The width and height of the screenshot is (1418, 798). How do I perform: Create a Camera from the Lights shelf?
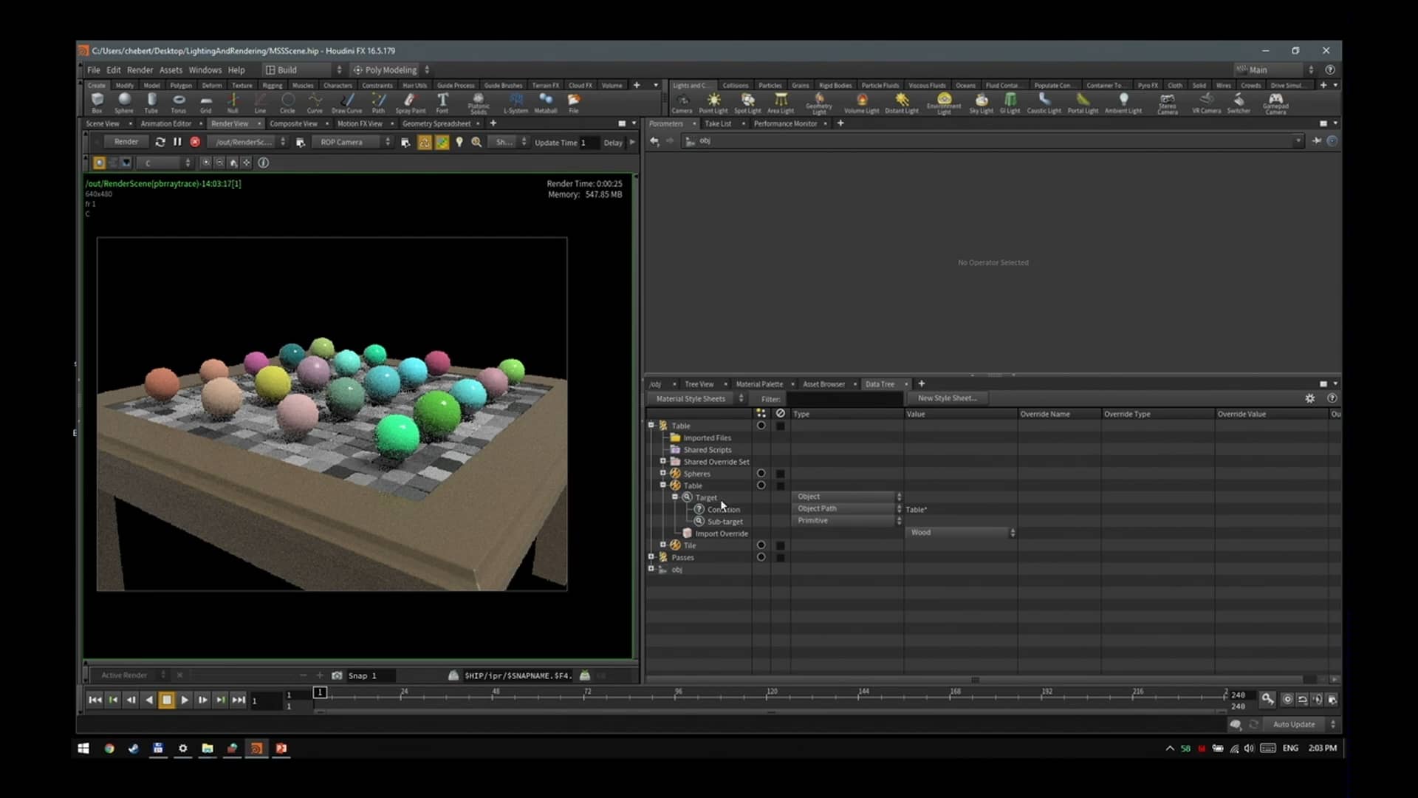[683, 102]
